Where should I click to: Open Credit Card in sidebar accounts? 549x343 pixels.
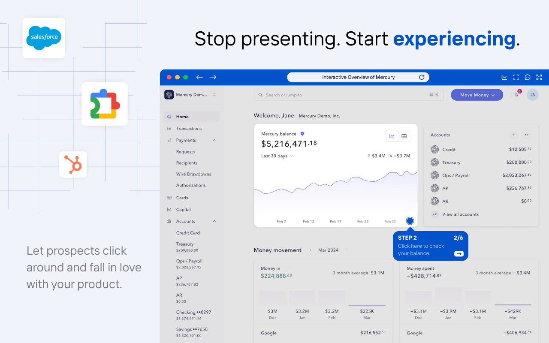(188, 233)
